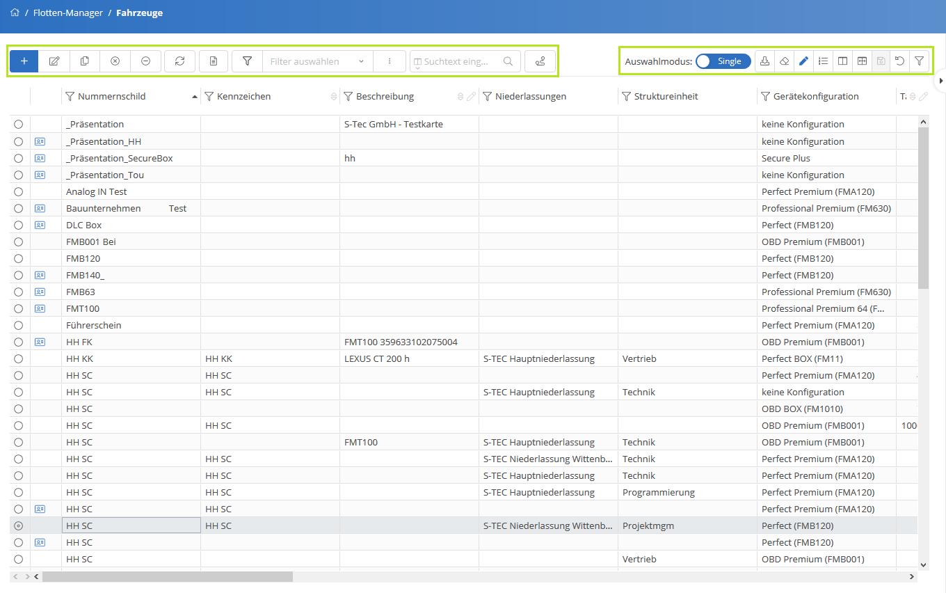946x593 pixels.
Task: Open the 'Filter auswählen' dropdown
Action: coord(316,61)
